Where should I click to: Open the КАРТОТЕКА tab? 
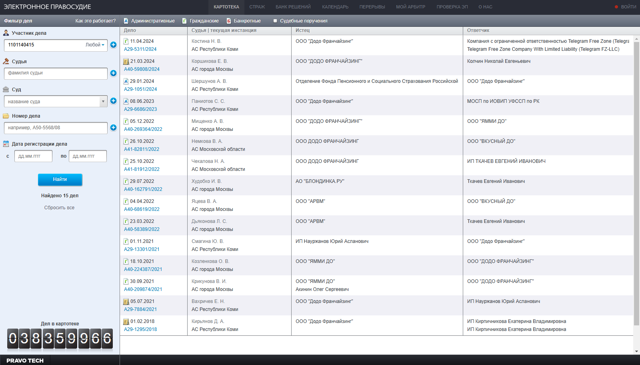(226, 7)
